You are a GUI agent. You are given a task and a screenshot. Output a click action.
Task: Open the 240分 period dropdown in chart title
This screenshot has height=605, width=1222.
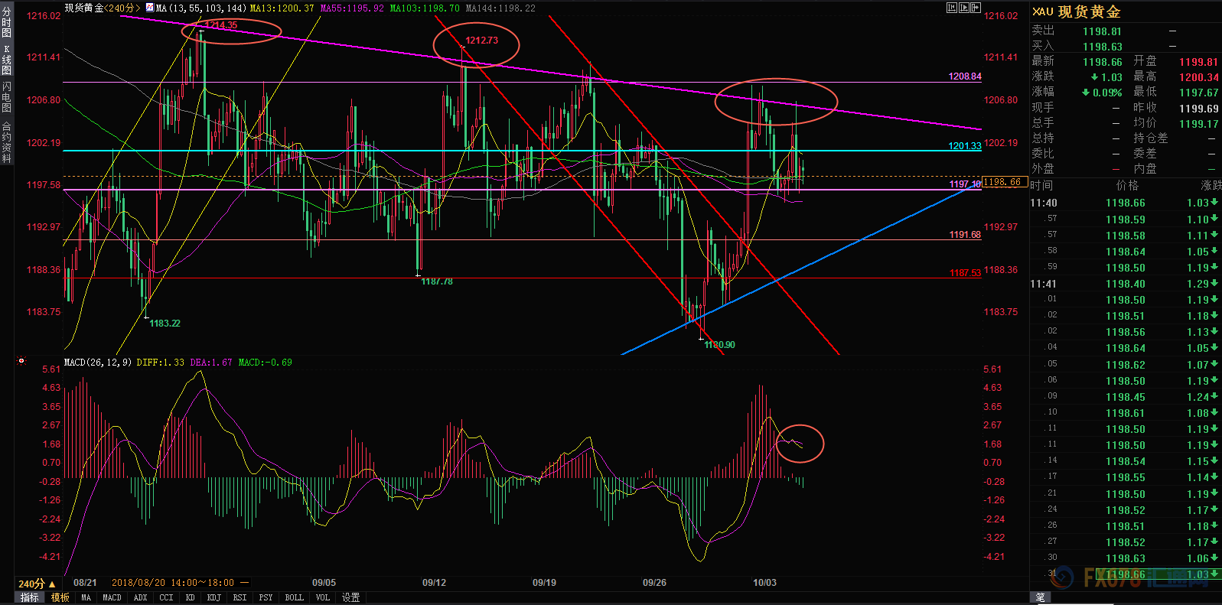pyautogui.click(x=122, y=8)
